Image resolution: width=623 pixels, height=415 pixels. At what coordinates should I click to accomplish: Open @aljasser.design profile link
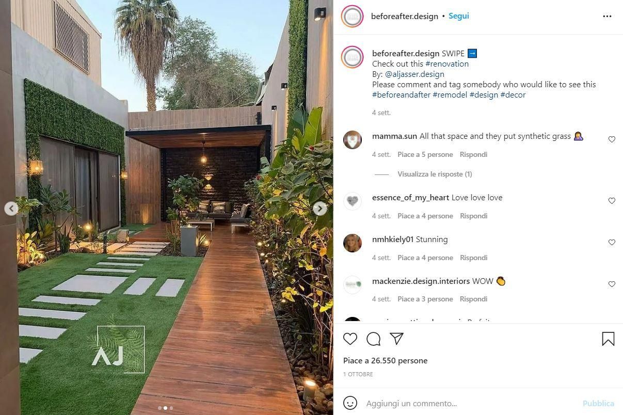click(x=414, y=74)
